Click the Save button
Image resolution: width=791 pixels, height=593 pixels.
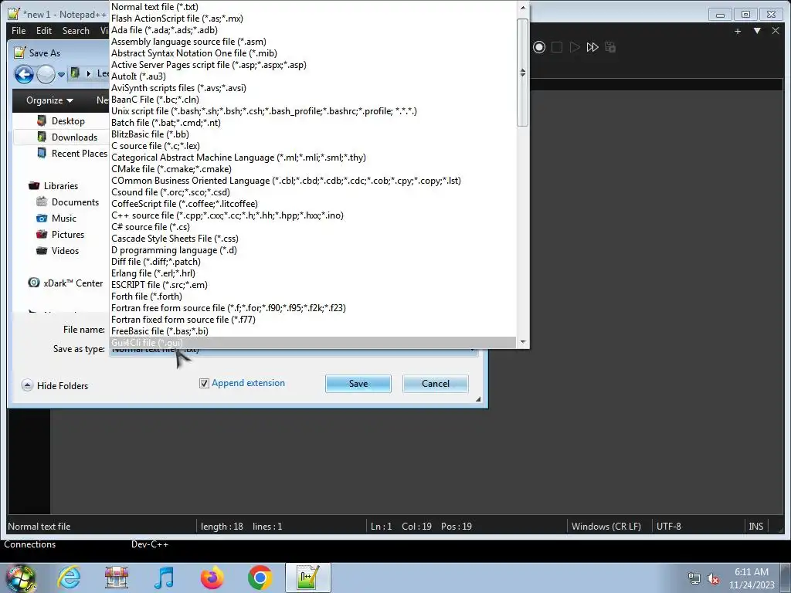pos(358,384)
